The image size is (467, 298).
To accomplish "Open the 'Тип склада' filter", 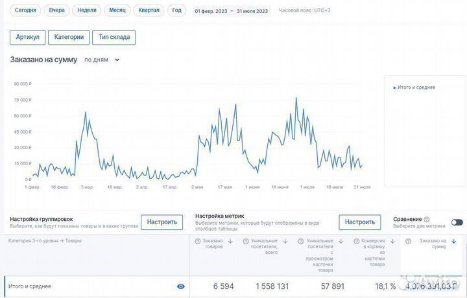I will 114,37.
